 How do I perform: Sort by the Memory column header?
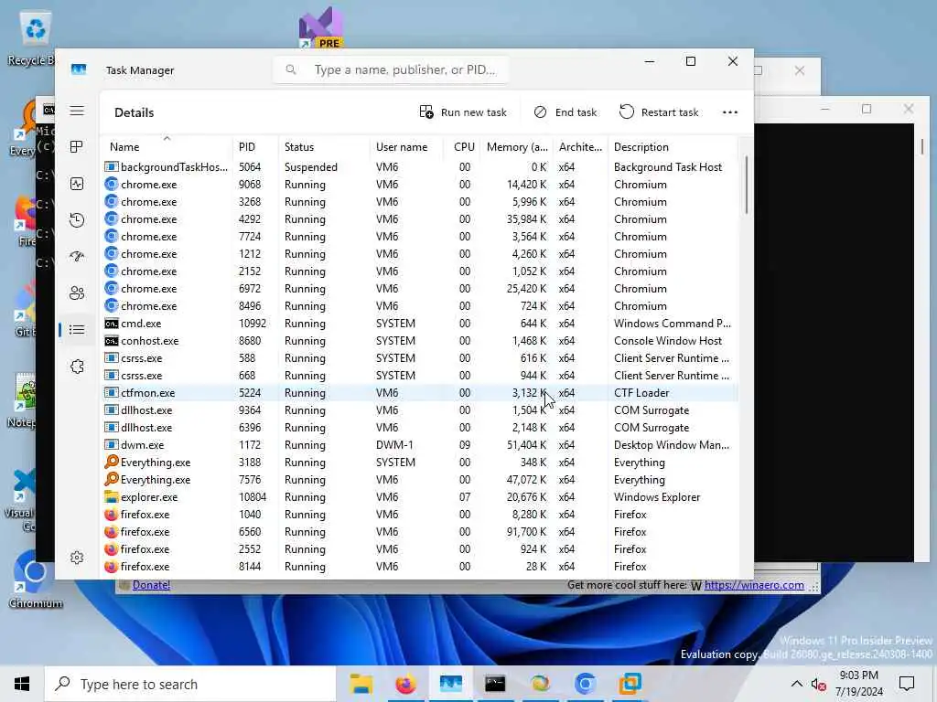(x=517, y=147)
